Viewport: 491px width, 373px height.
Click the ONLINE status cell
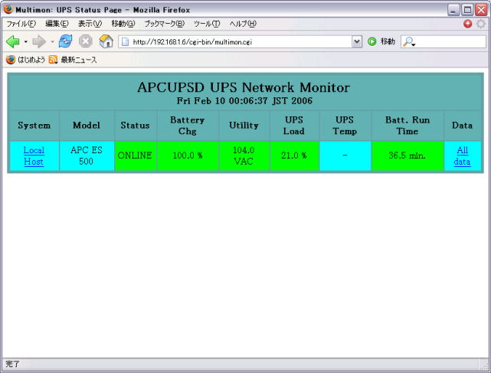coord(136,155)
